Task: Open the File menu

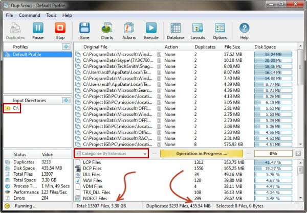Action: point(9,15)
